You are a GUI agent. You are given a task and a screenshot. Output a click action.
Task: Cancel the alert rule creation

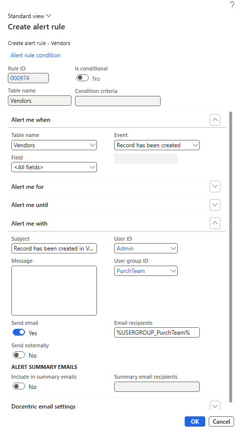coord(221,422)
